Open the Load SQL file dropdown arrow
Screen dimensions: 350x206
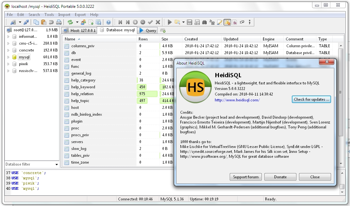(x=183, y=22)
